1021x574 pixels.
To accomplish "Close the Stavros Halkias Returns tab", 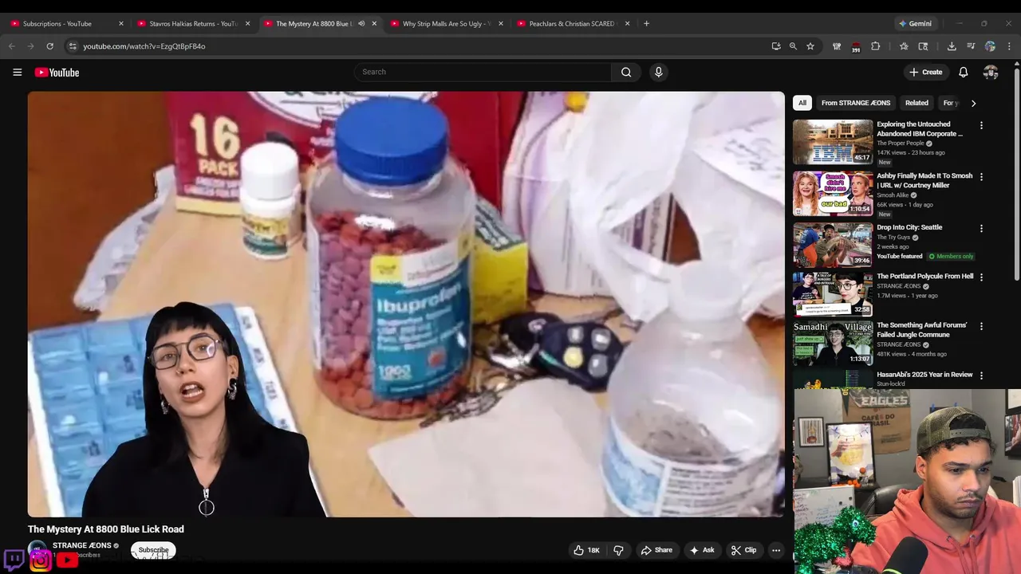I will (x=247, y=24).
